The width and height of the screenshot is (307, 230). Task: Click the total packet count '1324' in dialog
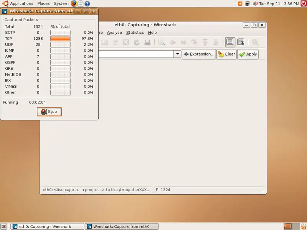tap(38, 26)
